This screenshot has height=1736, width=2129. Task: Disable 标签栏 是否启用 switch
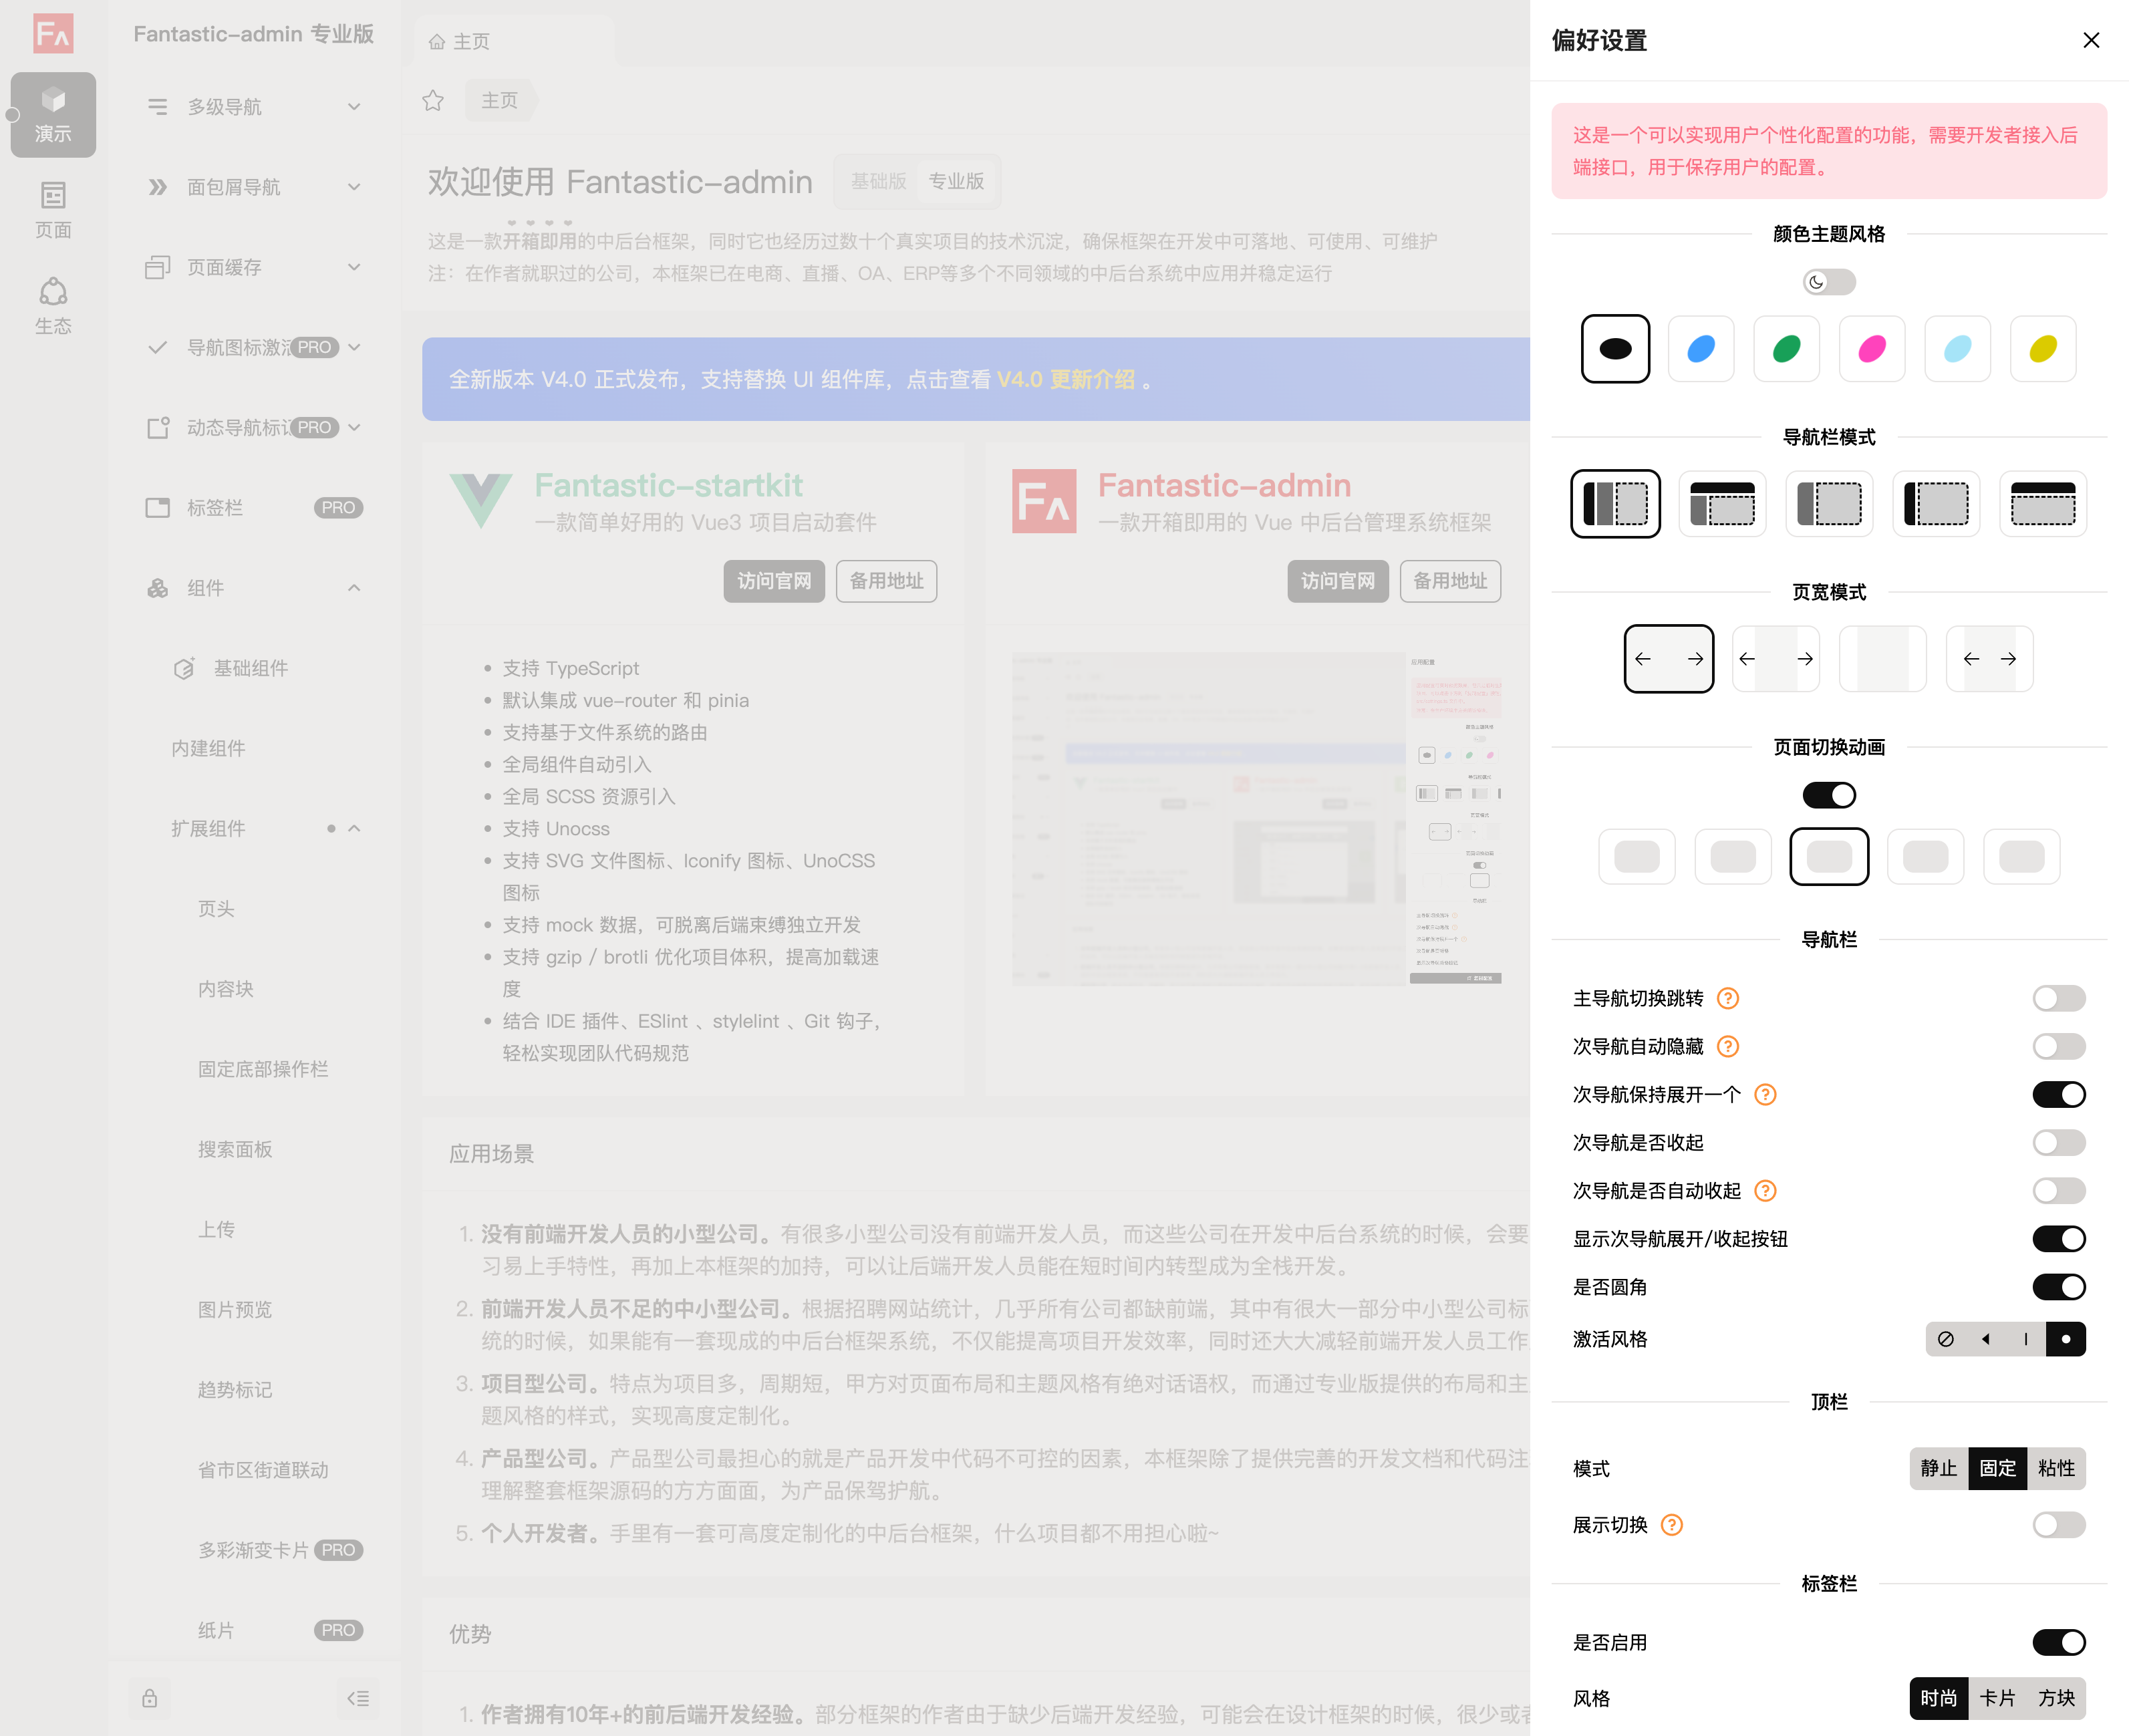coord(2059,1642)
